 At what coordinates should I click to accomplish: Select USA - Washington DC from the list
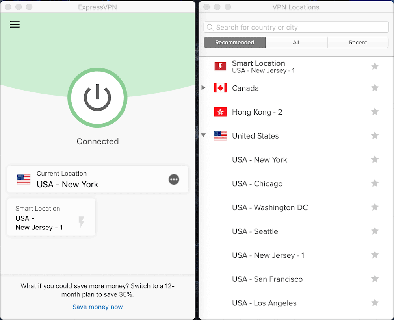coord(270,207)
